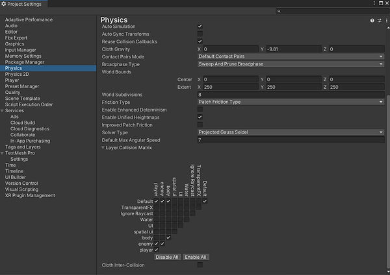Toggle Default row and Default column collision checkbox

[205, 201]
